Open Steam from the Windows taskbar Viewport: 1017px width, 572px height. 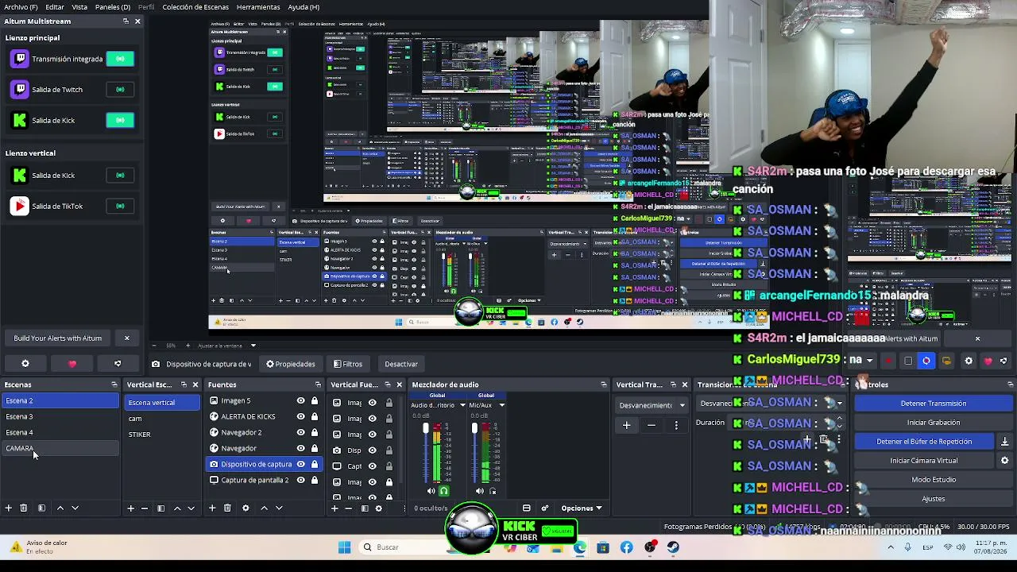point(673,547)
